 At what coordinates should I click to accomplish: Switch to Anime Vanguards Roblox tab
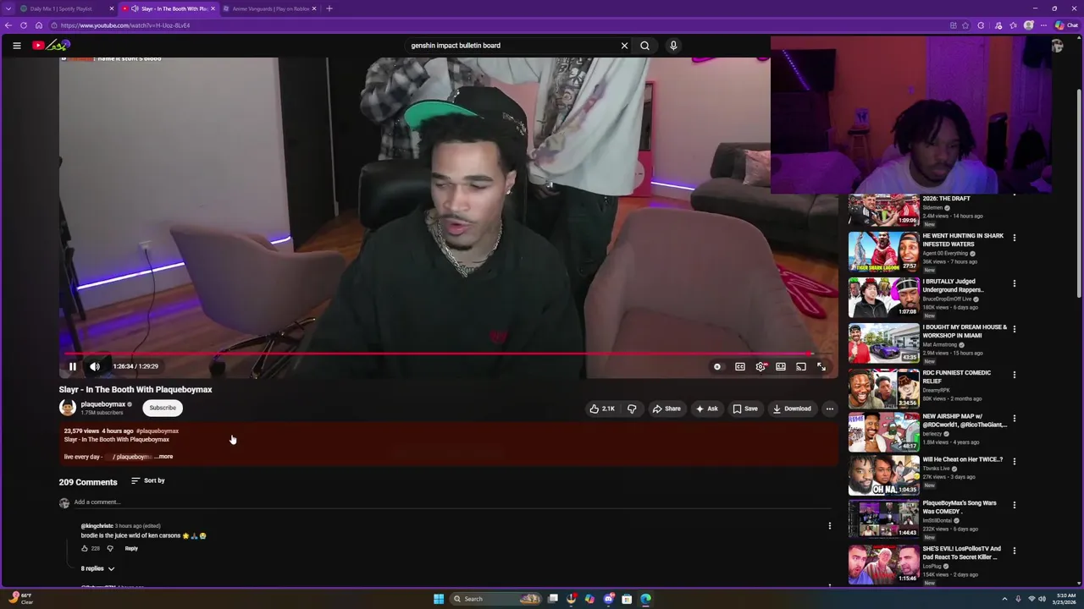tap(269, 8)
